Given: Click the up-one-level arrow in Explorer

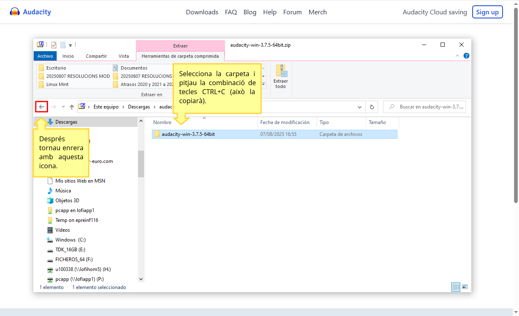Looking at the screenshot, I should [x=72, y=107].
